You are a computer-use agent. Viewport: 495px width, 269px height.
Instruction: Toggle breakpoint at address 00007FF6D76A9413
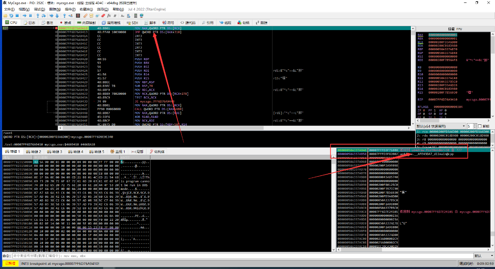click(56, 32)
